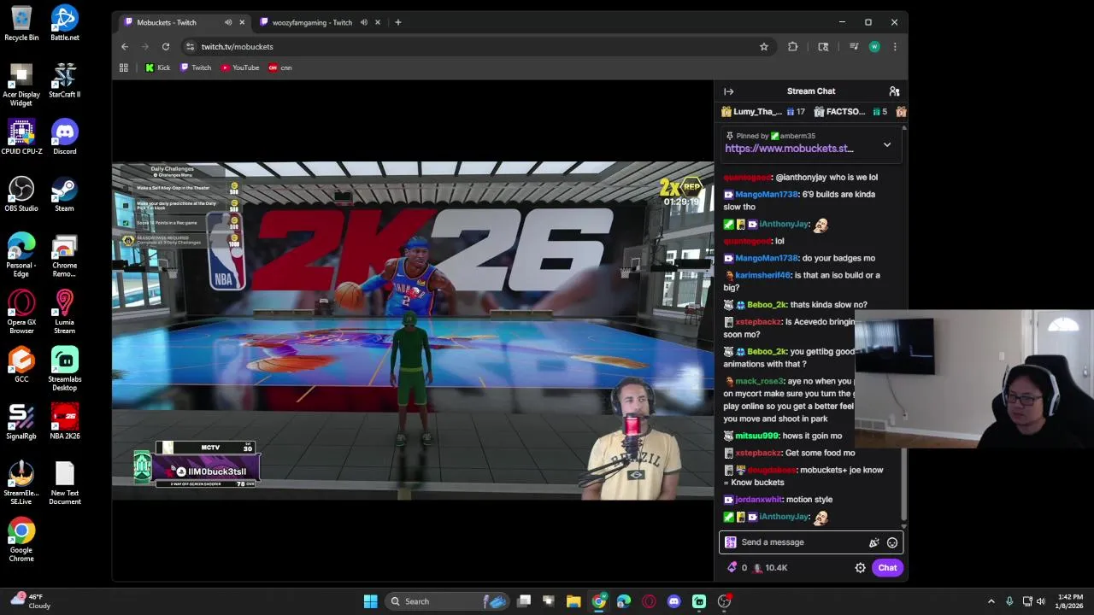Screen dimensions: 1094x615
Task: Click karimsherif46 username in chat
Action: click(x=762, y=275)
